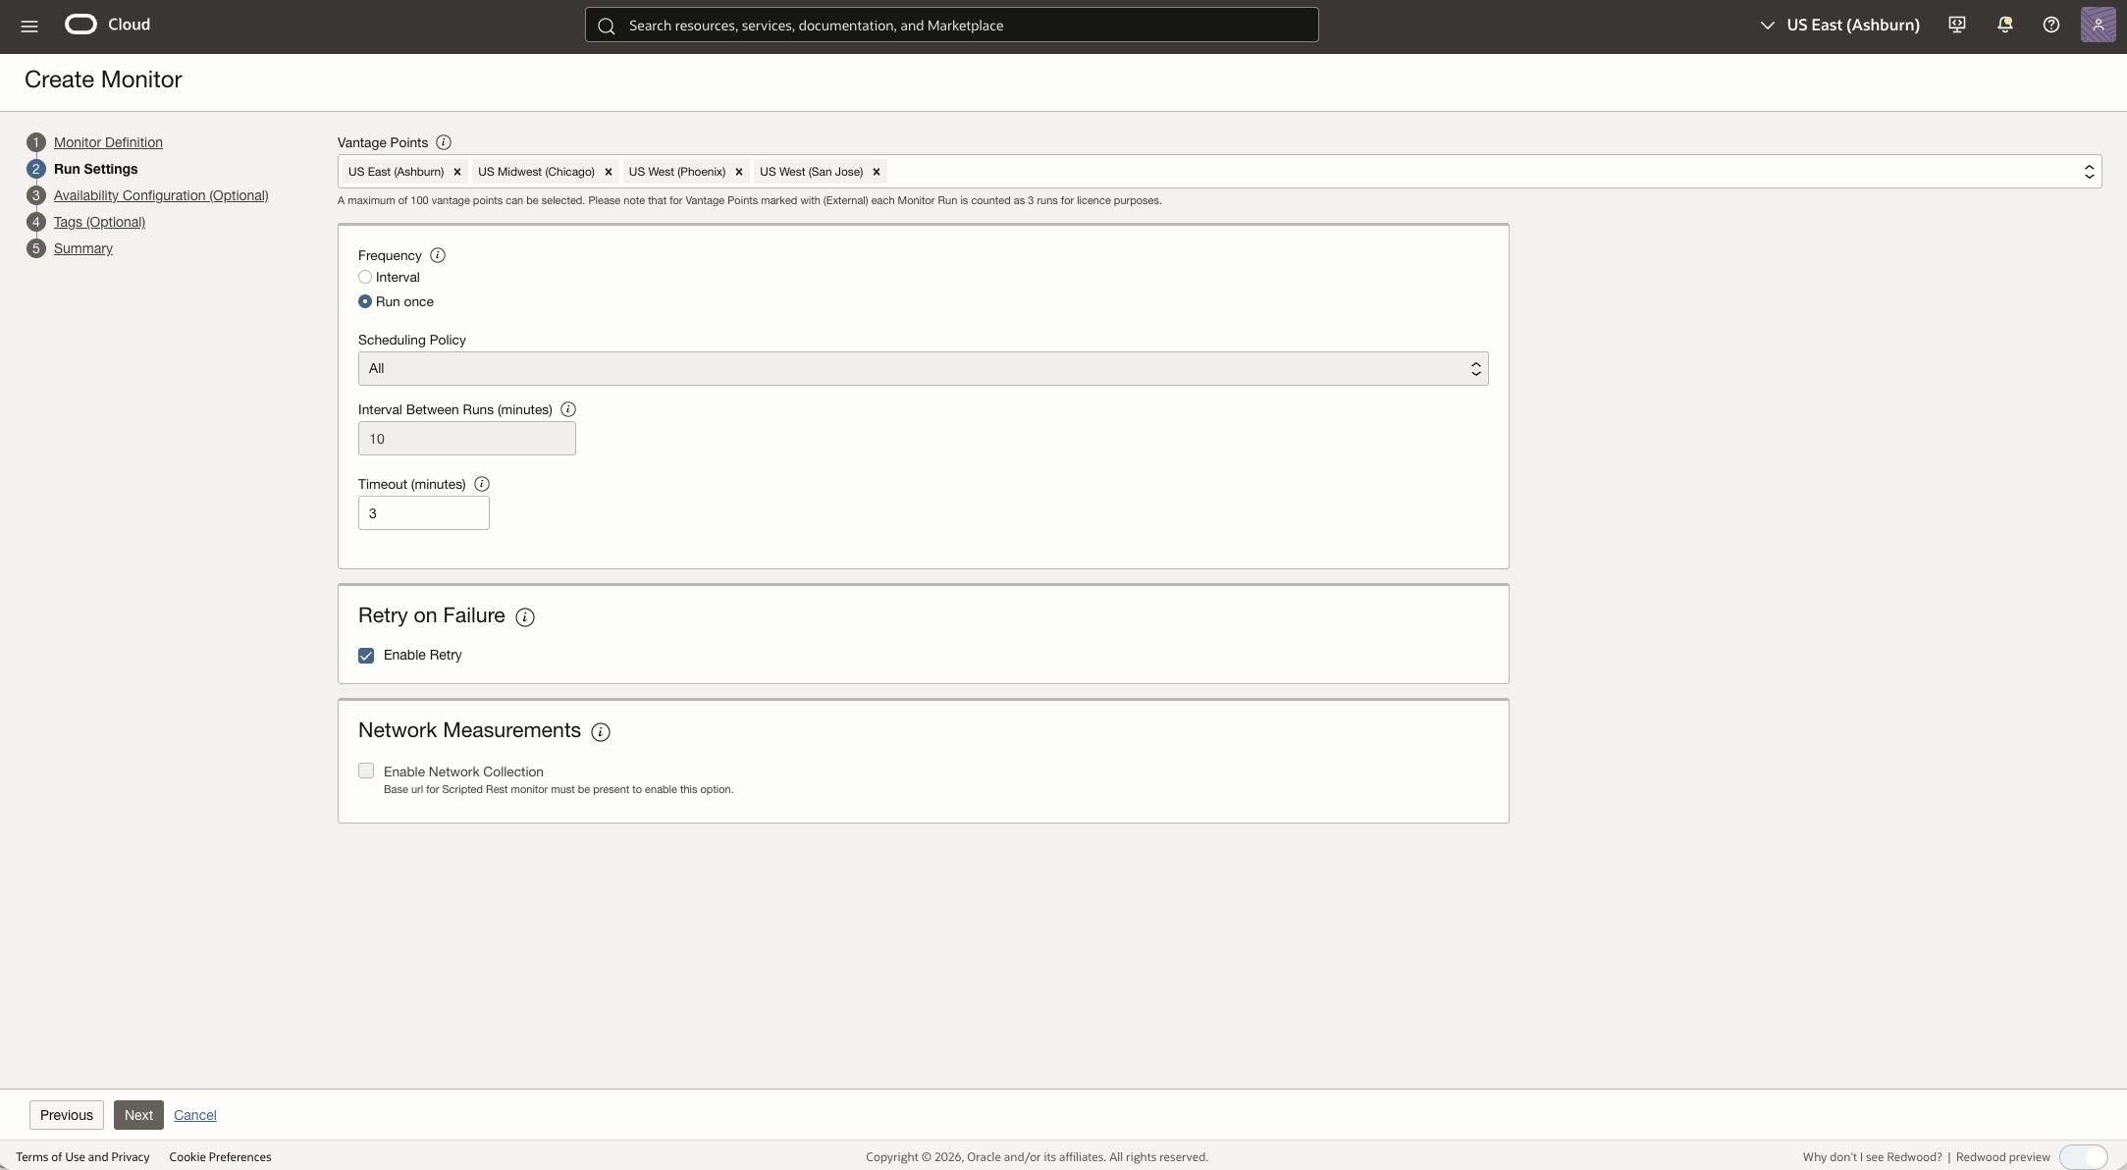Go to Tags (Optional) step
Image resolution: width=2127 pixels, height=1170 pixels.
(99, 222)
